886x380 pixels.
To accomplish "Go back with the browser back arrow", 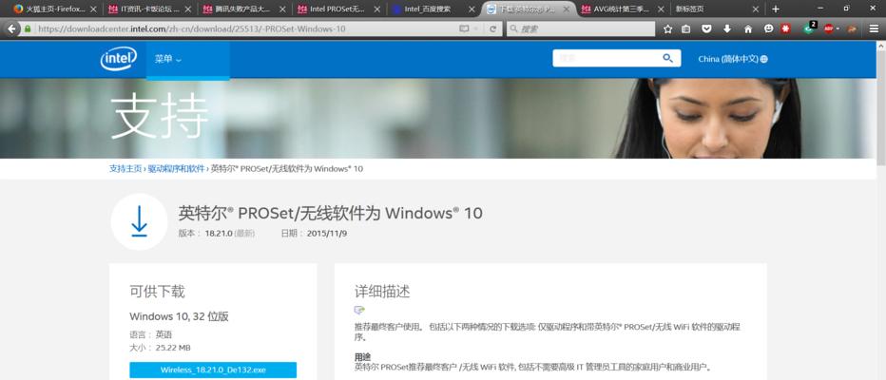I will pos(11,28).
